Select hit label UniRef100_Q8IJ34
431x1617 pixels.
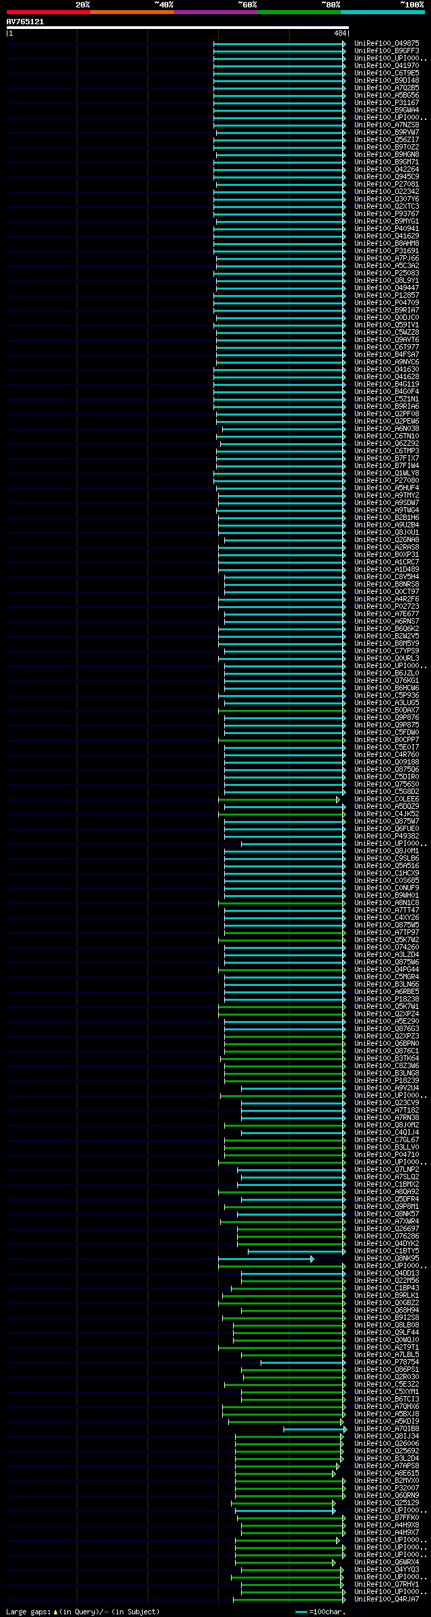387,1436
